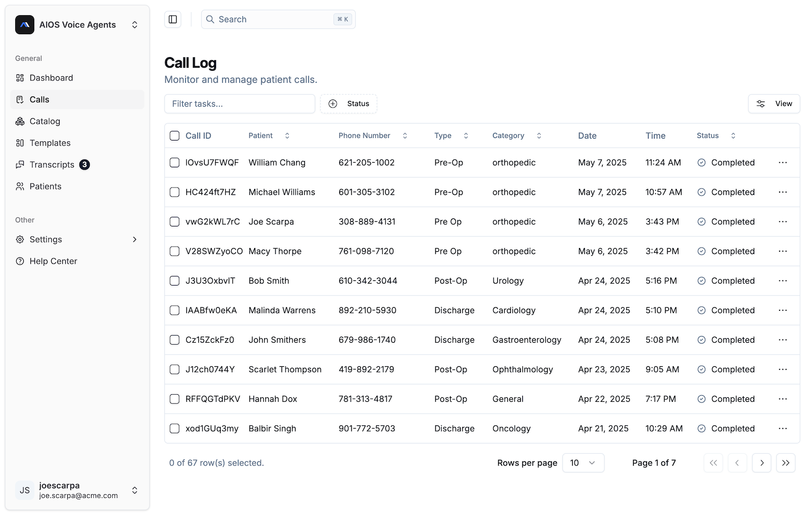Select the Bob Smith call row checkbox
The width and height of the screenshot is (810, 515).
click(x=175, y=281)
